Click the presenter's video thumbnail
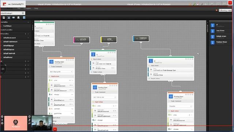Image resolution: width=234 pixels, height=132 pixels. [x=42, y=123]
